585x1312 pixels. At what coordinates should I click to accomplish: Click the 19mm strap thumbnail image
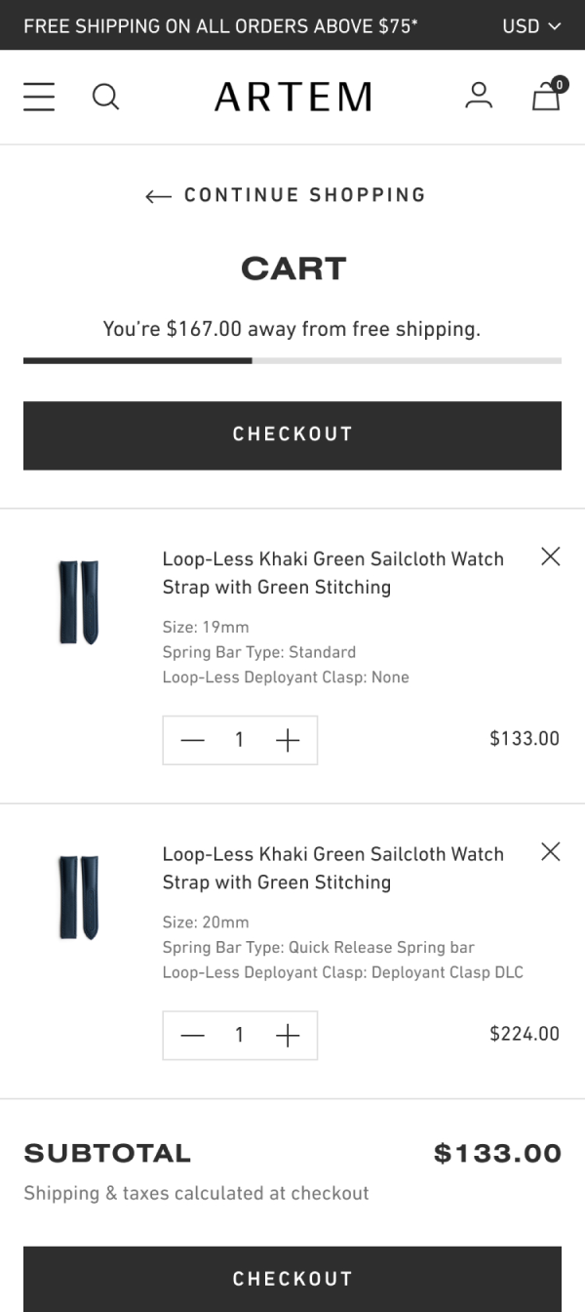[x=79, y=602]
